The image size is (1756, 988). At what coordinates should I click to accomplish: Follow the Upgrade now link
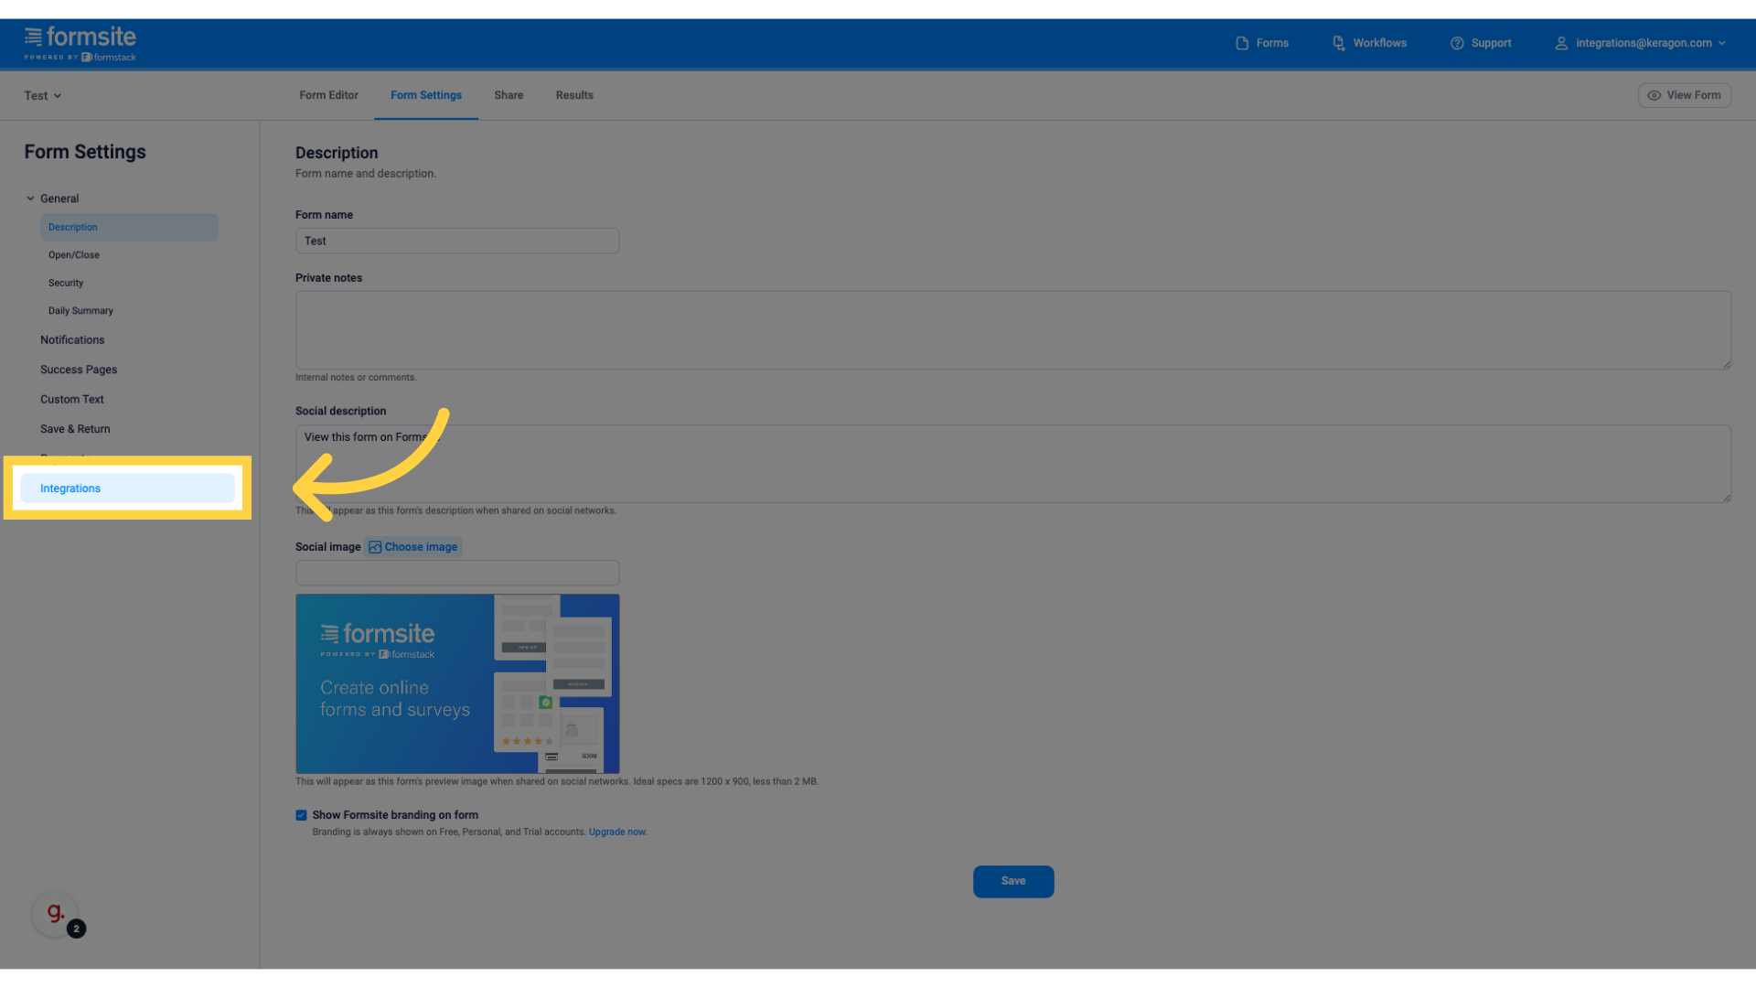click(x=617, y=832)
